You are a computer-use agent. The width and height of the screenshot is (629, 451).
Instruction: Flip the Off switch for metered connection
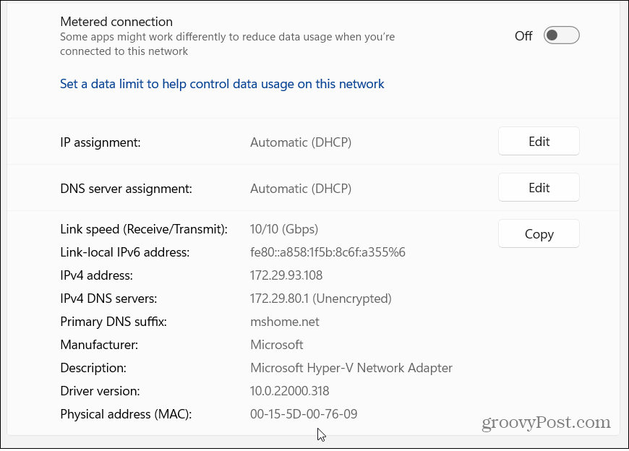561,35
